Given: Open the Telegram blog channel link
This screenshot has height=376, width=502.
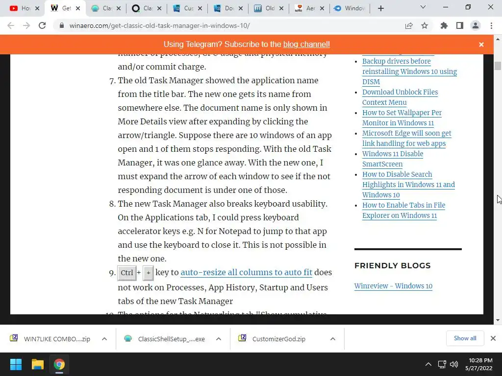Looking at the screenshot, I should (x=306, y=45).
